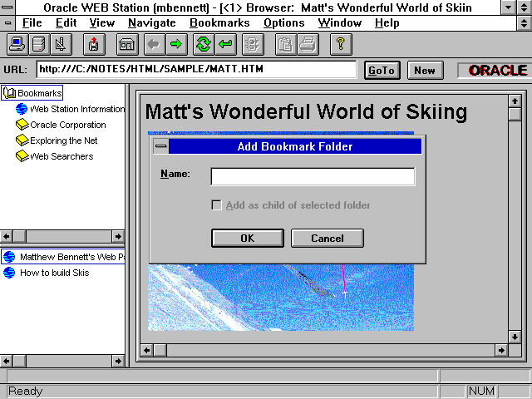Screen dimensions: 532x399
Task: Open the Navigate menu
Action: [152, 22]
